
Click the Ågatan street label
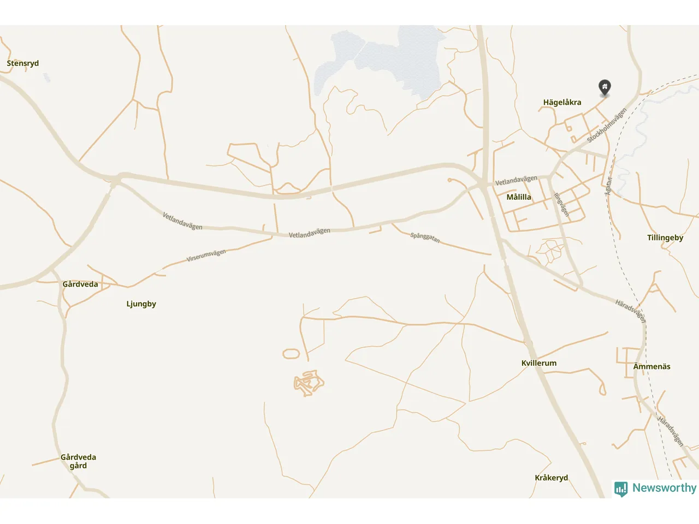click(x=608, y=186)
